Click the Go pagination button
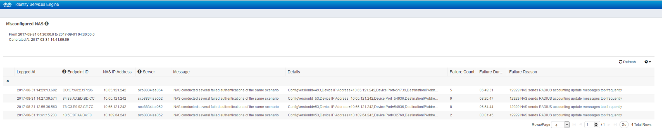The image size is (662, 139). coord(624,125)
